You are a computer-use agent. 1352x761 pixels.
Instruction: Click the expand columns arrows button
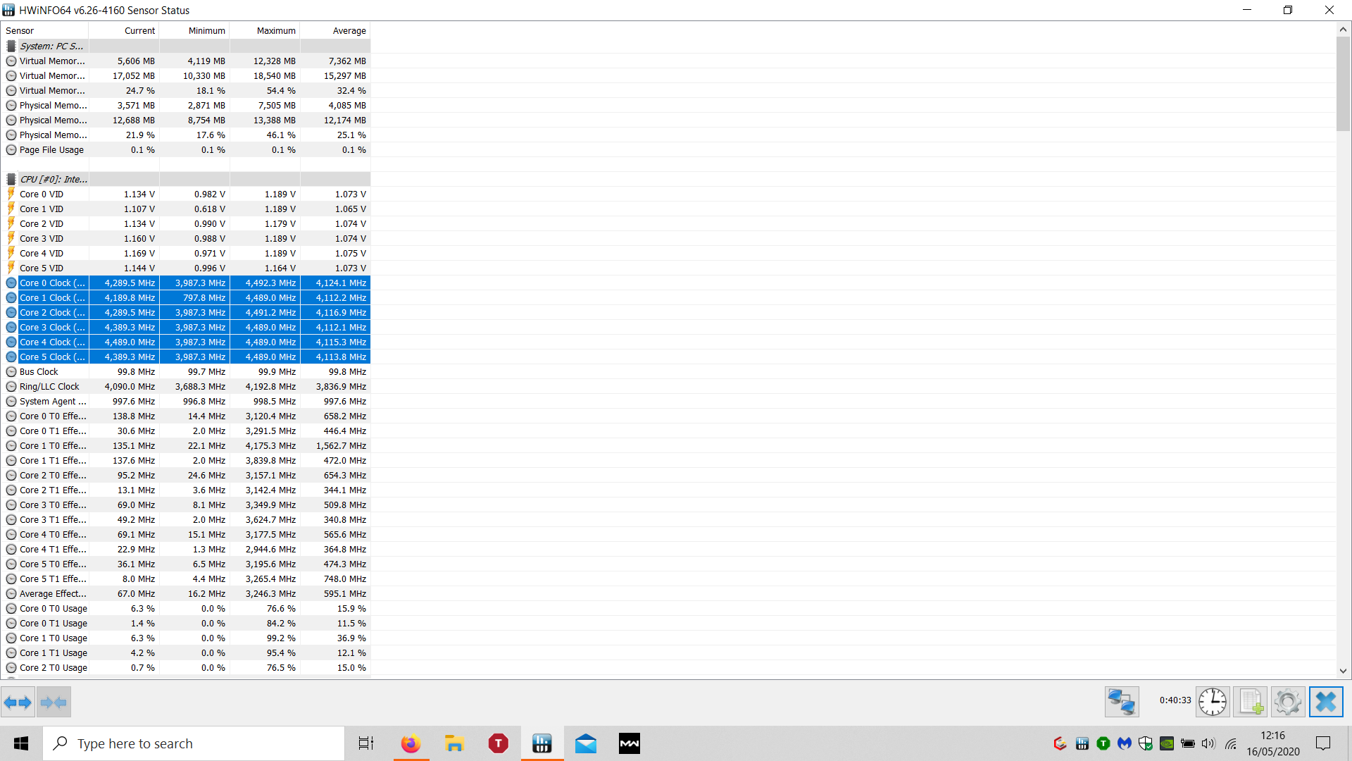pyautogui.click(x=18, y=702)
